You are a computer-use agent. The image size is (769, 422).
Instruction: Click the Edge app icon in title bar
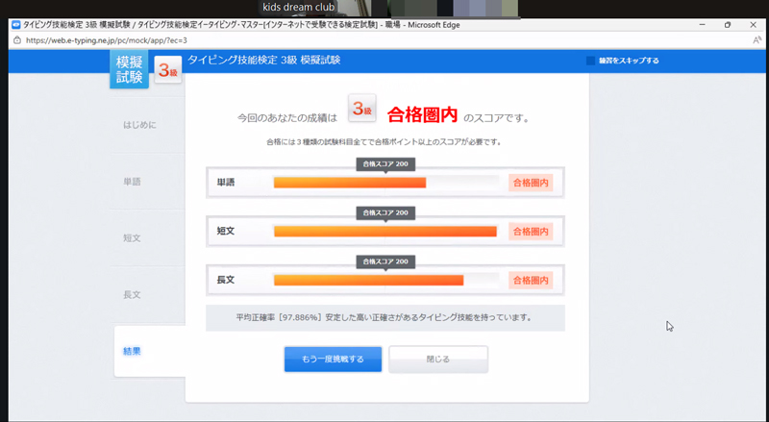coord(15,25)
